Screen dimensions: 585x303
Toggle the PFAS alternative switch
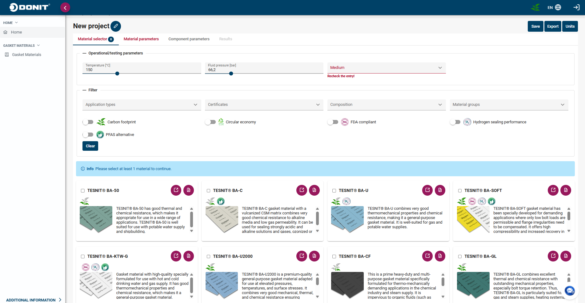[x=88, y=135]
